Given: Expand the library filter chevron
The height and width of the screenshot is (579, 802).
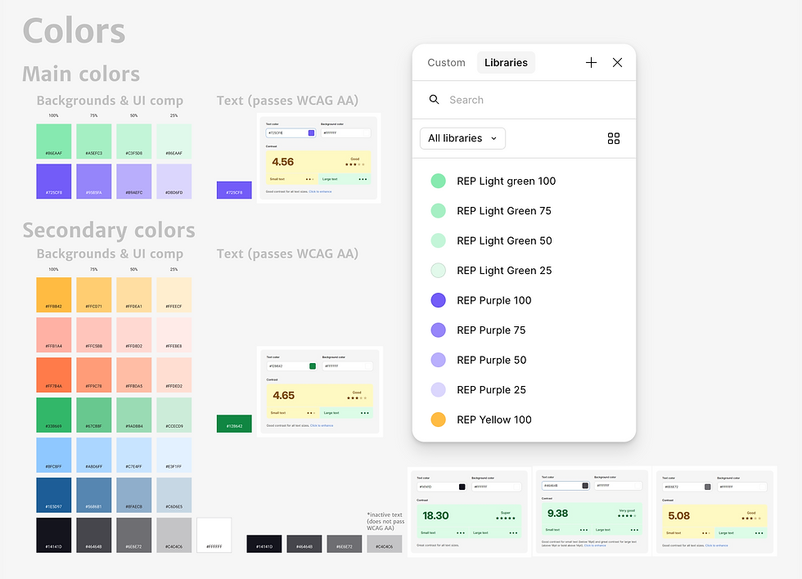Looking at the screenshot, I should point(494,138).
